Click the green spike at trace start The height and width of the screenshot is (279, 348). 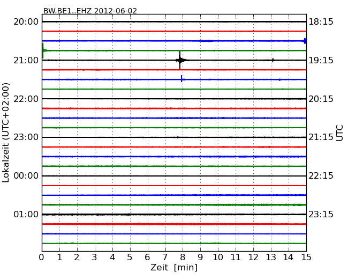tap(43, 51)
